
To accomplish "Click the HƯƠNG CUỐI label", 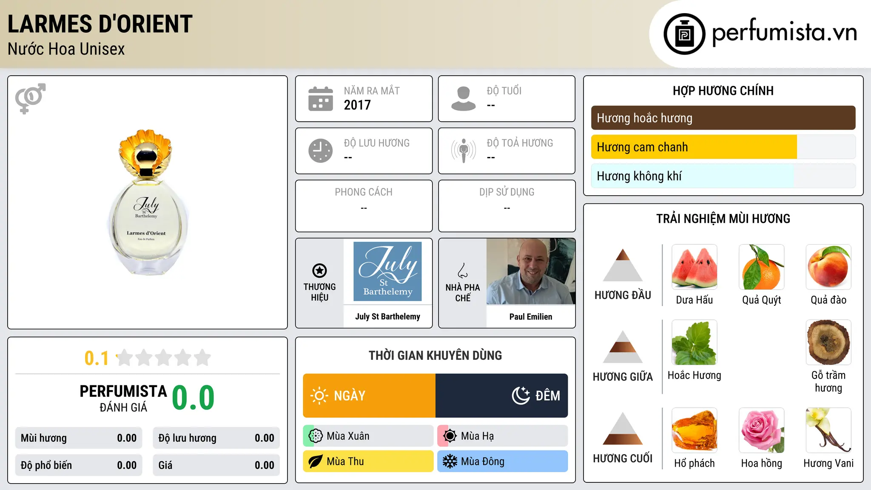I will (x=623, y=459).
